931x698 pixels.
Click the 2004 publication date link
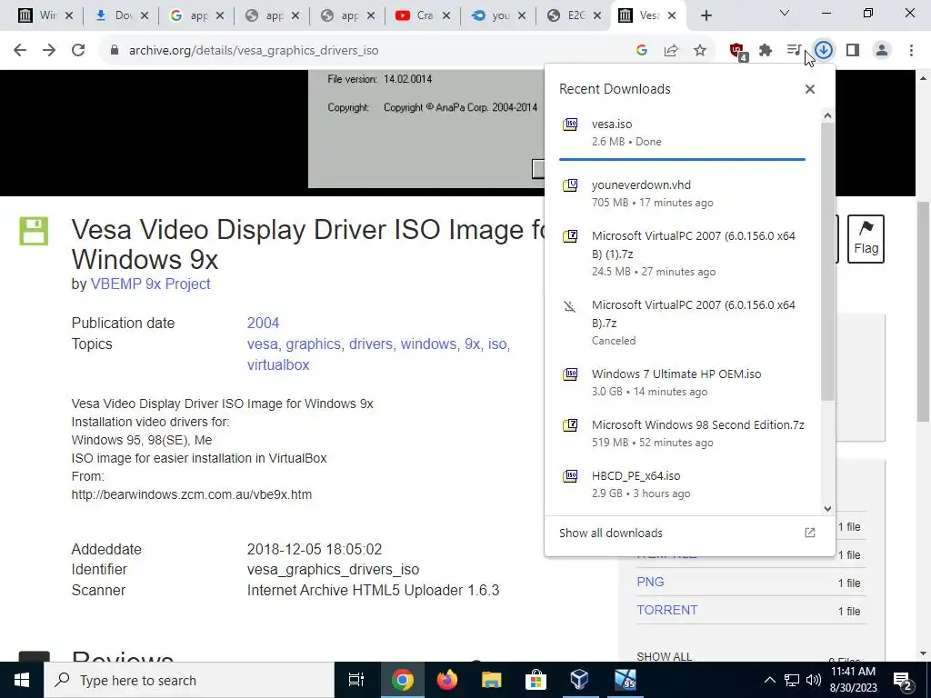(263, 323)
